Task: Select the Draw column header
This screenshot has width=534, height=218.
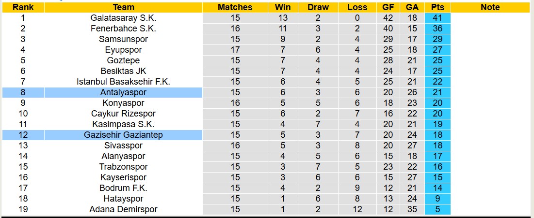Action: [x=318, y=7]
